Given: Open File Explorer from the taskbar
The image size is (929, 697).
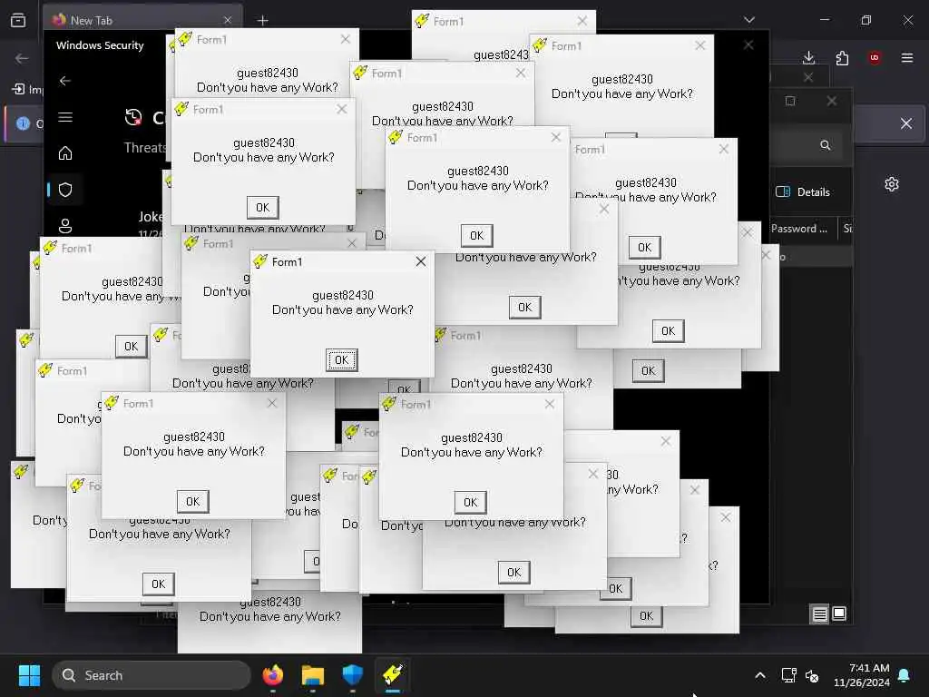Looking at the screenshot, I should pos(313,675).
